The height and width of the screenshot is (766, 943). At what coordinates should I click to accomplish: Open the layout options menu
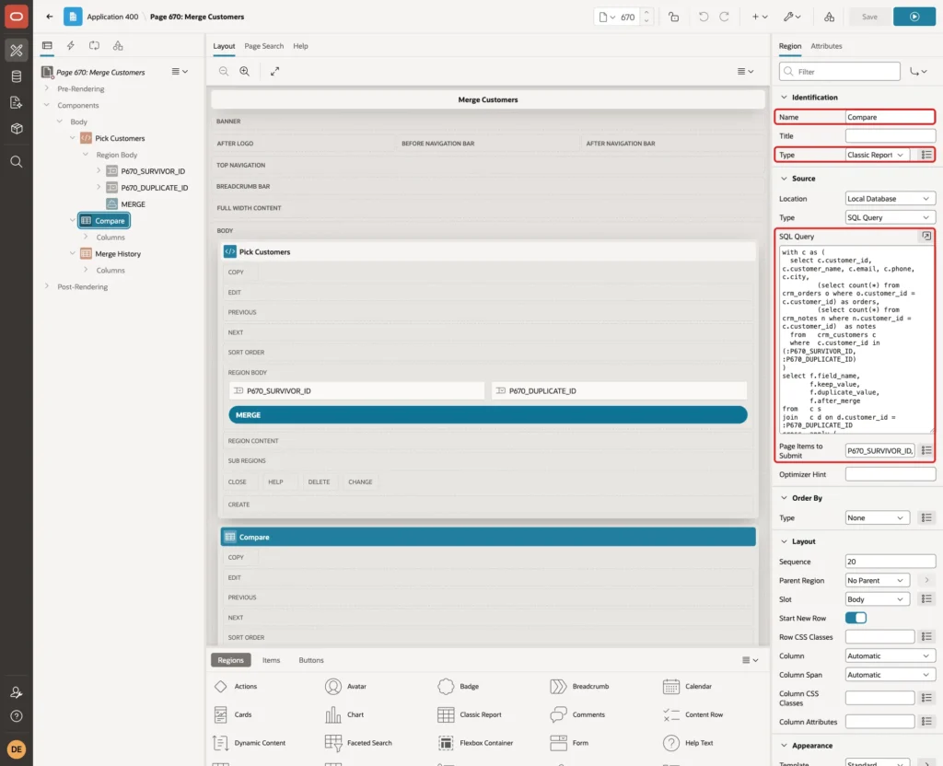pos(745,71)
